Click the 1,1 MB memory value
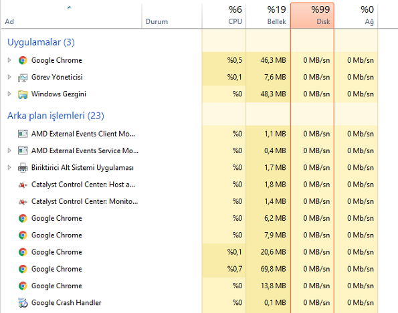Screen dimensions: 398x313 [x=275, y=134]
